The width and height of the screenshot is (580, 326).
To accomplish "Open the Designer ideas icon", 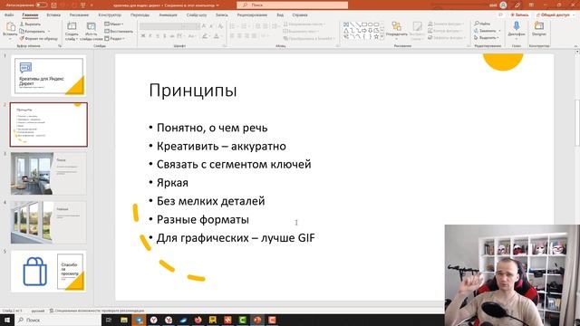I will coord(539,25).
